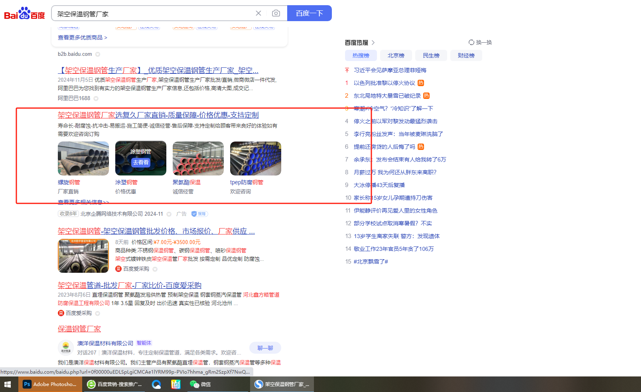Click the icon beside 阿里巴巴1688

click(x=96, y=98)
